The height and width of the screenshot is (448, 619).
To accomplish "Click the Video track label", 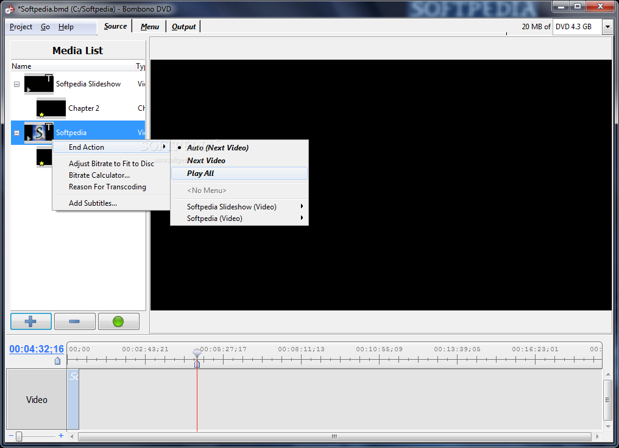I will point(37,399).
